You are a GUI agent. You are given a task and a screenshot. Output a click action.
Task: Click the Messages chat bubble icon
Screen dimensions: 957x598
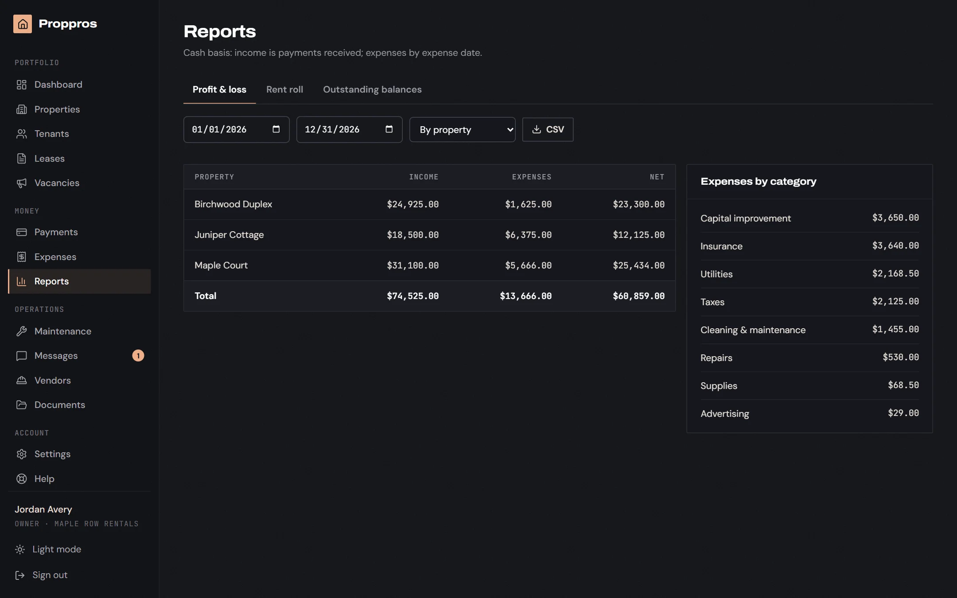tap(22, 356)
